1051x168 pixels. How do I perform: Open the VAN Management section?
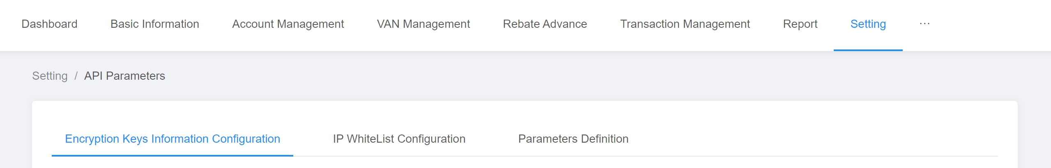pos(423,24)
